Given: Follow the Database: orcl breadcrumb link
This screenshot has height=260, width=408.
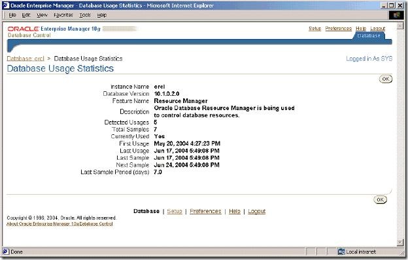Looking at the screenshot, I should point(25,59).
